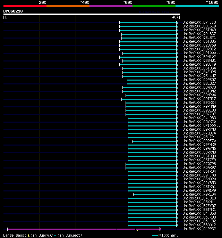Viewport: 222px width, 238px height.
Task: Click the UniRef100_C4JB13 label
Action: point(199,198)
